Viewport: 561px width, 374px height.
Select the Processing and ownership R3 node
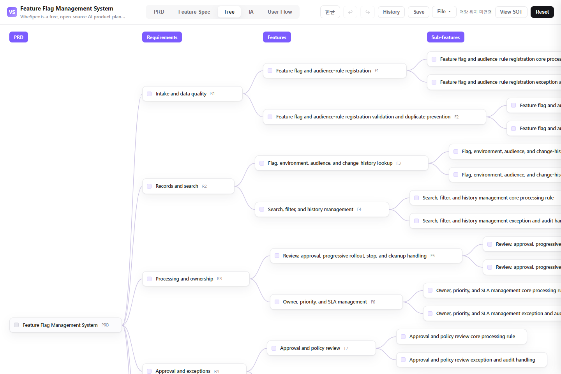[x=196, y=279]
